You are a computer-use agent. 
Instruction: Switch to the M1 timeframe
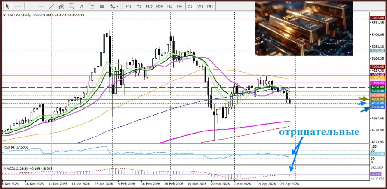[x=129, y=6]
